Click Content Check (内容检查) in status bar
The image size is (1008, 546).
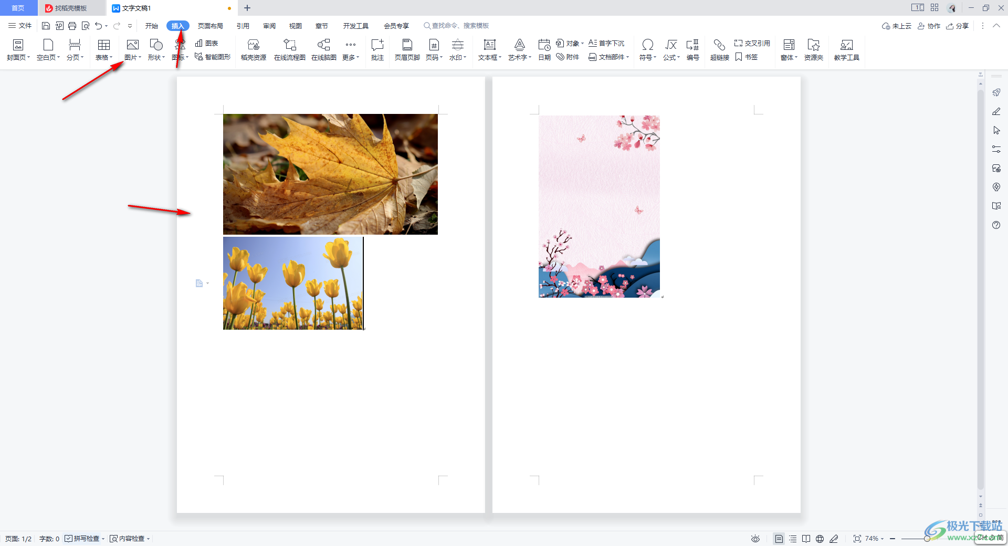(x=130, y=539)
